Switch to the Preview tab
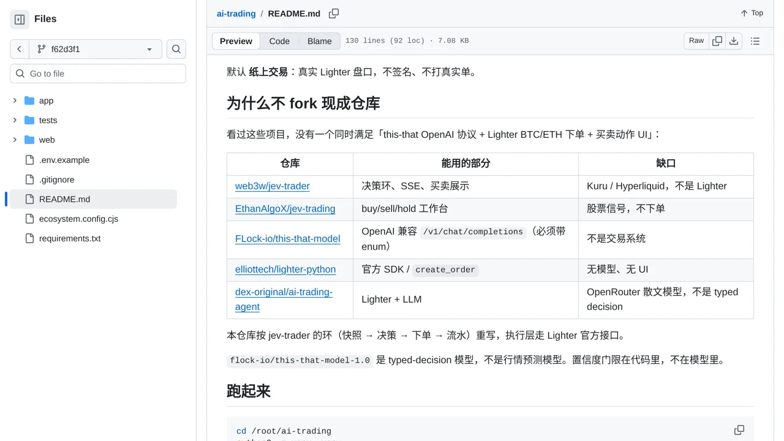Screen dimensions: 784x441 click(236, 41)
